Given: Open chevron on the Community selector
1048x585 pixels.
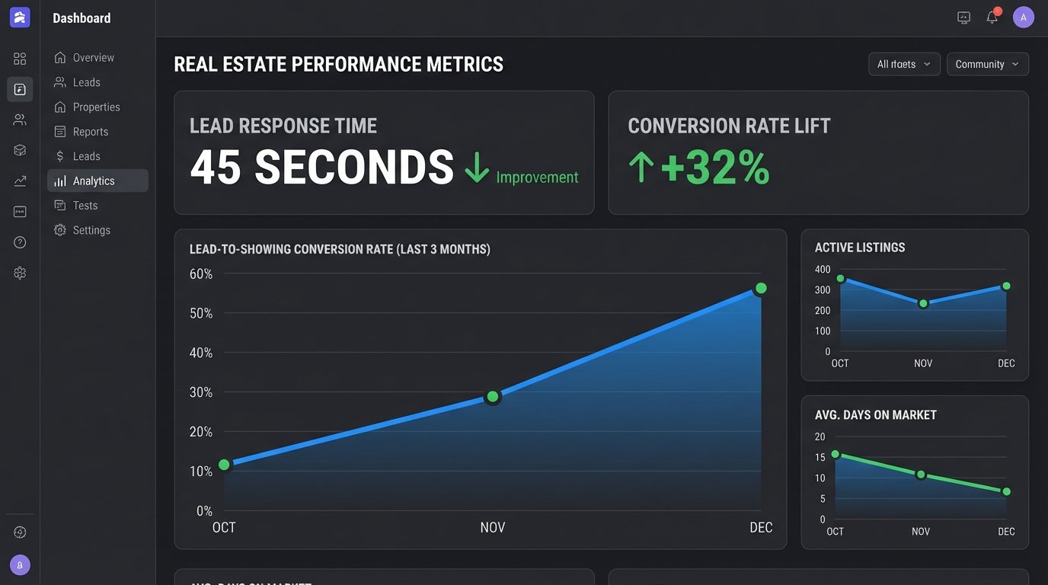Looking at the screenshot, I should tap(1014, 64).
